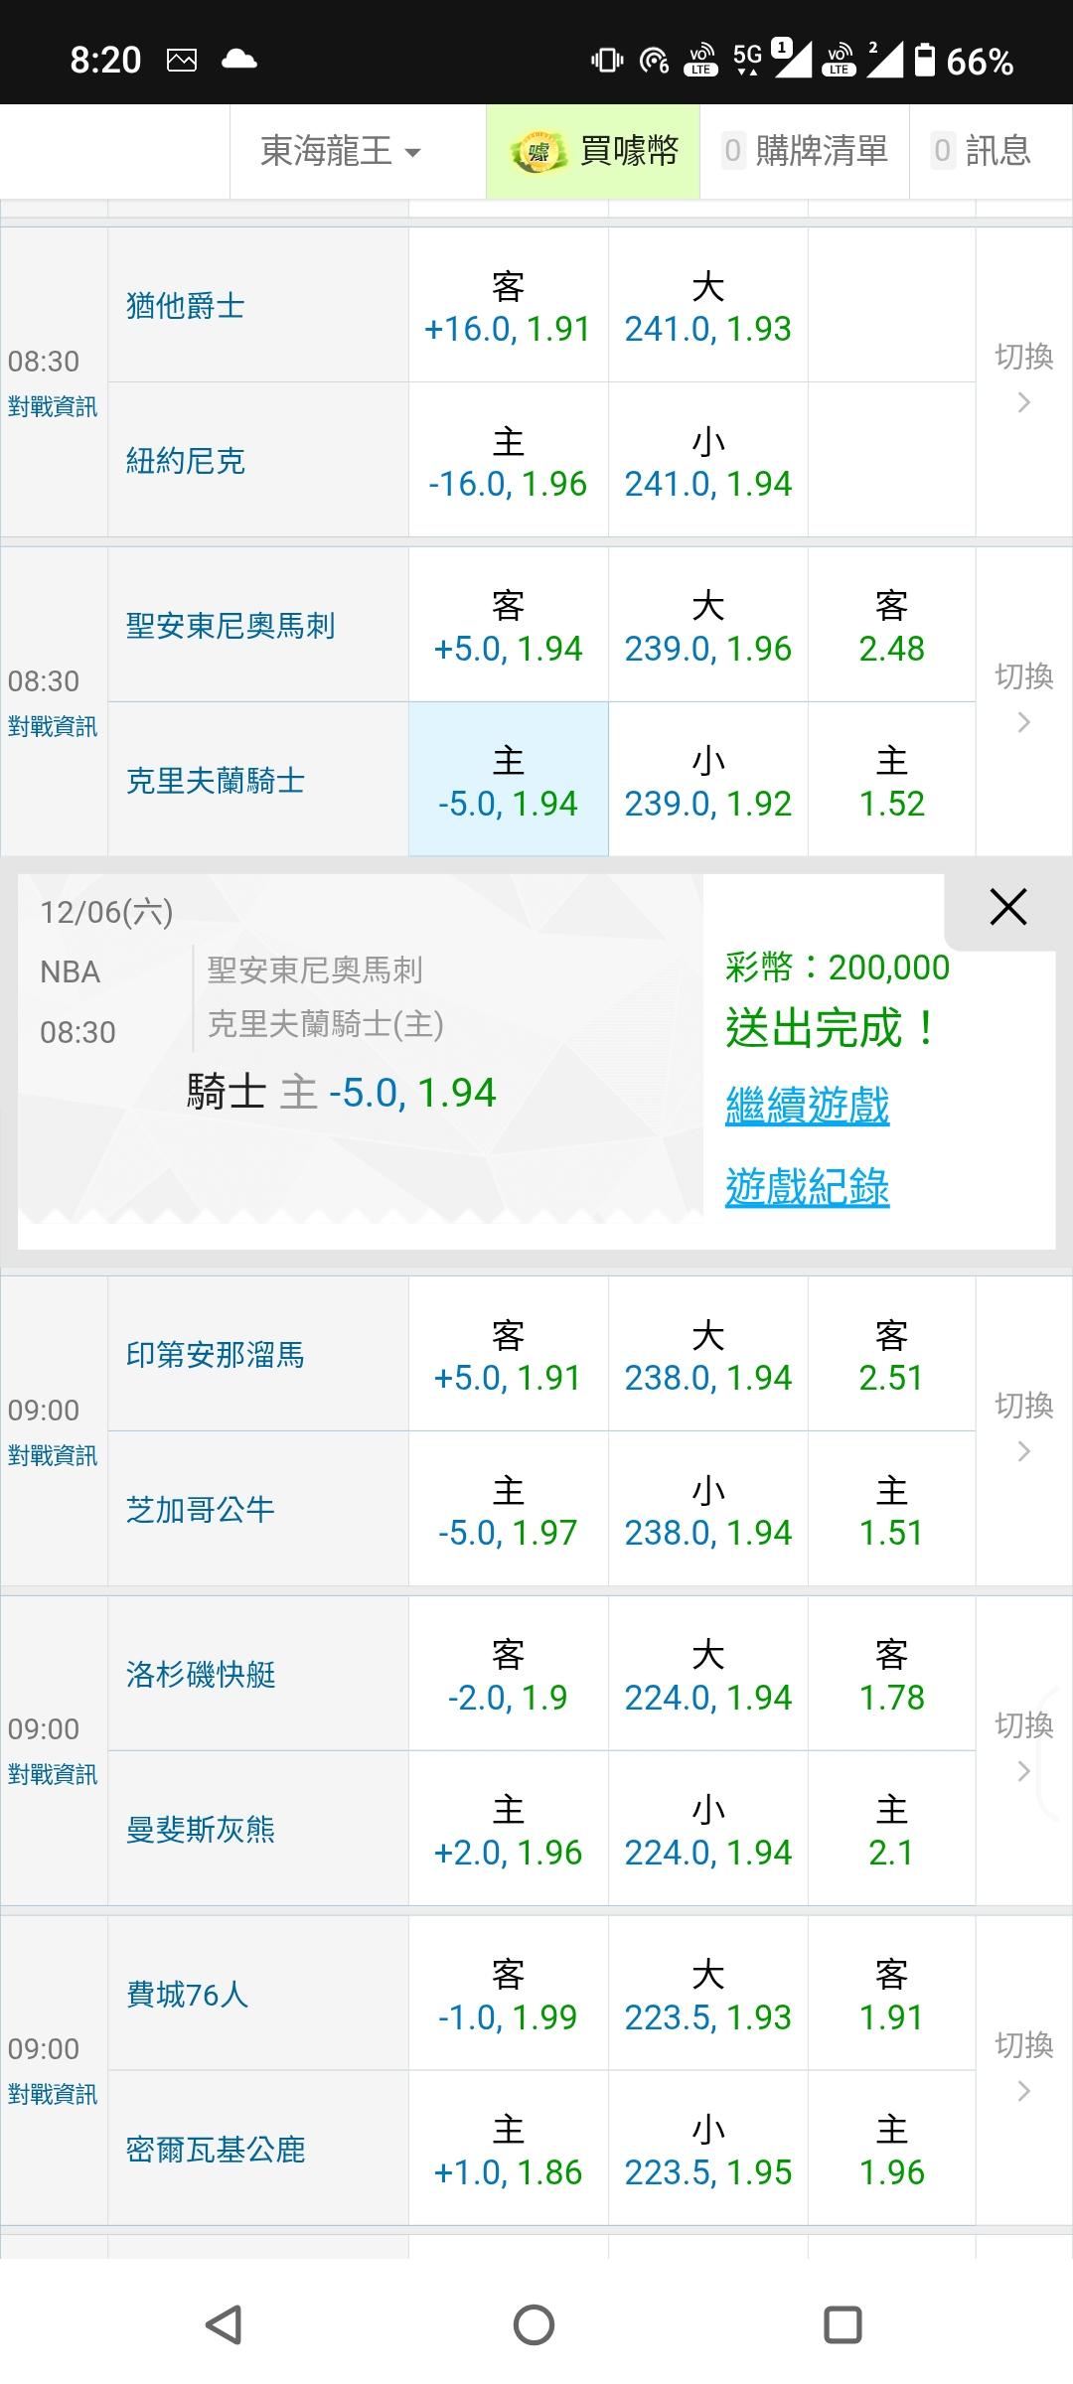Open the 訊息 messages tab

click(983, 152)
